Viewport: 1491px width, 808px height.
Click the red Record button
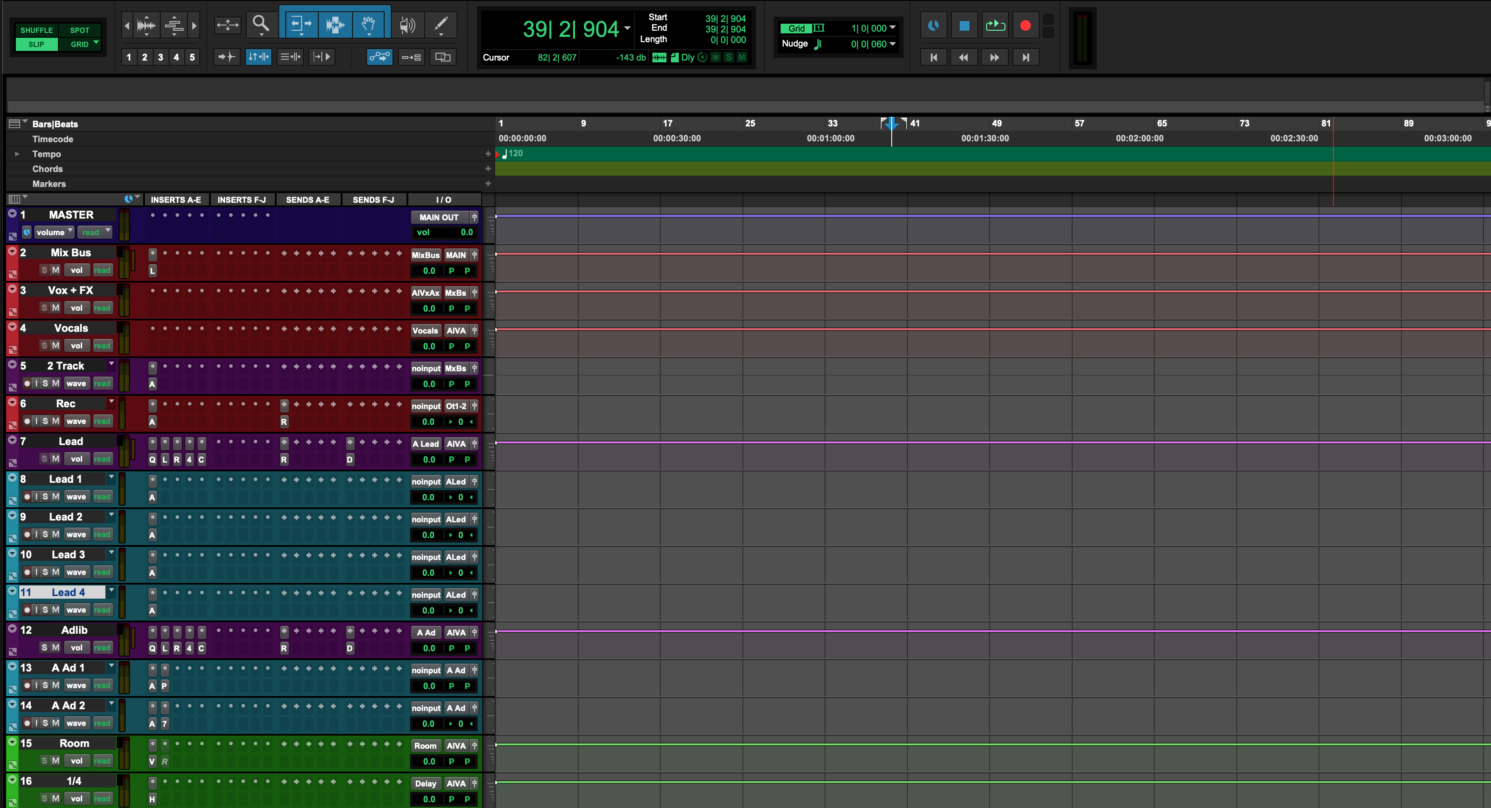point(1025,25)
